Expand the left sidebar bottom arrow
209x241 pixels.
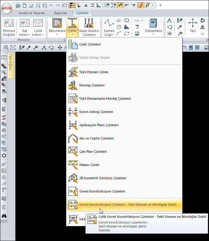click(5, 221)
